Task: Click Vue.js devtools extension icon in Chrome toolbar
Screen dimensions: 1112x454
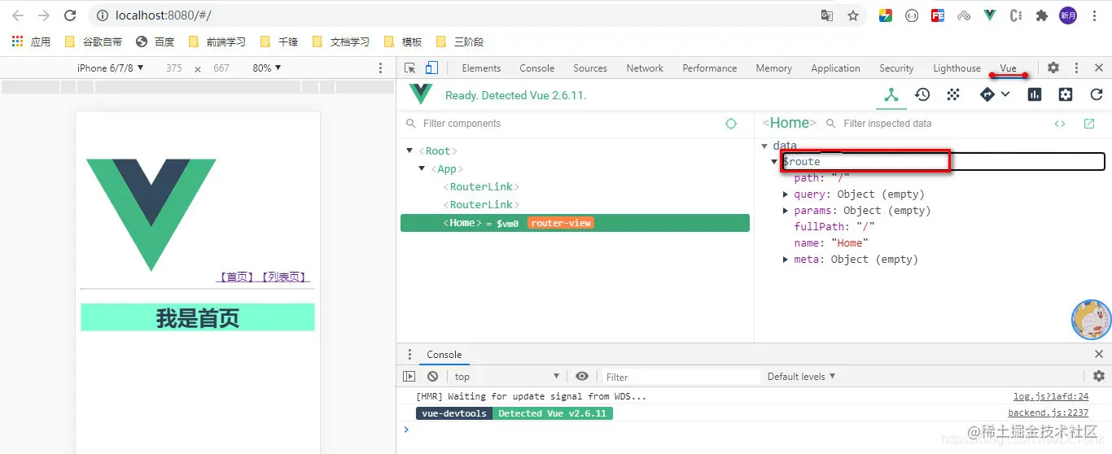Action: pos(990,15)
